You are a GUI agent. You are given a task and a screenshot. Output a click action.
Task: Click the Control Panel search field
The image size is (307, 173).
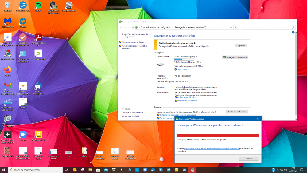pos(267,27)
